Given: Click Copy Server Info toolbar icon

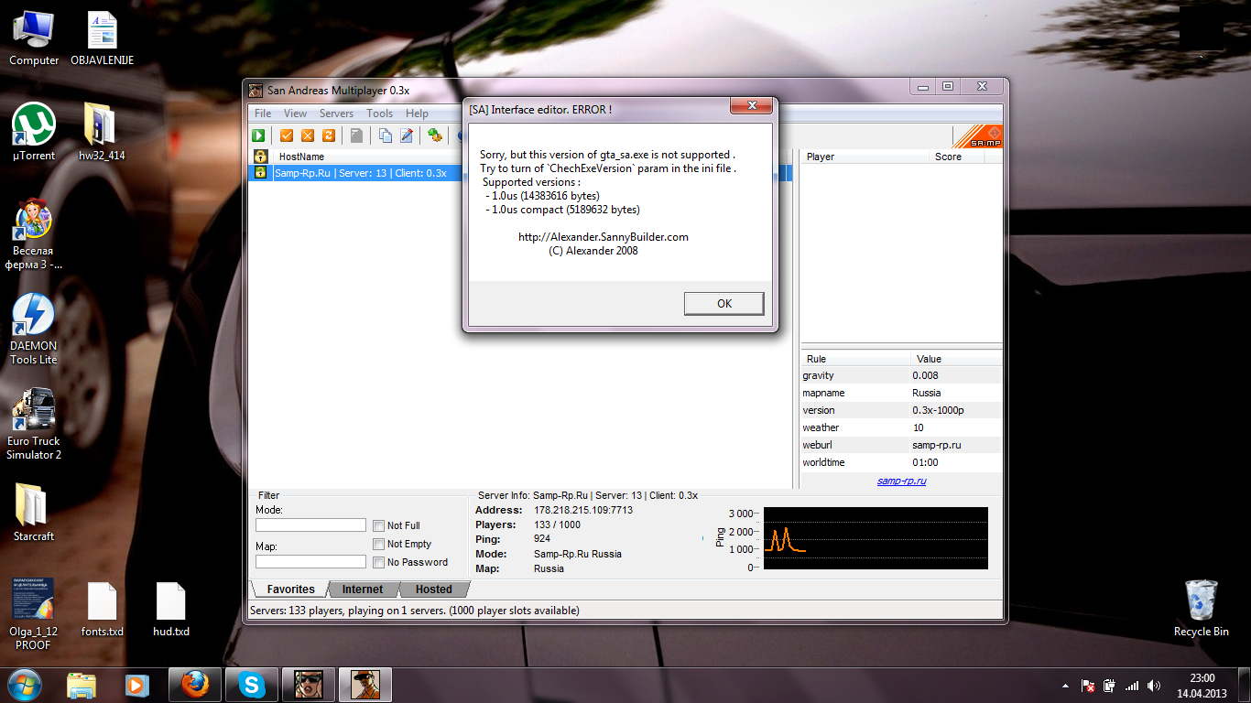Looking at the screenshot, I should pos(385,135).
